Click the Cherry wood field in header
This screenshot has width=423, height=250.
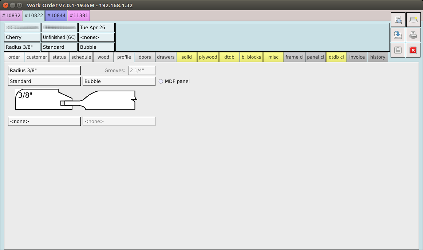tap(22, 37)
